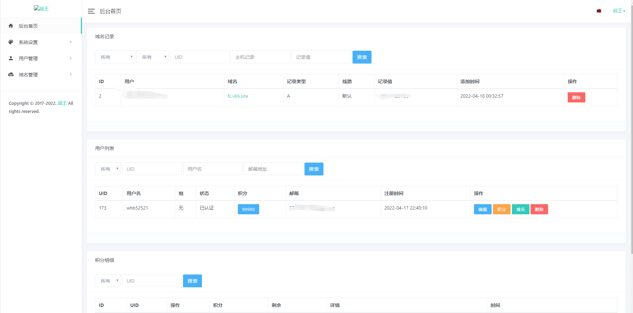633x313 pixels.
Task: Click the user icon for 用户管理
Action: pos(11,58)
